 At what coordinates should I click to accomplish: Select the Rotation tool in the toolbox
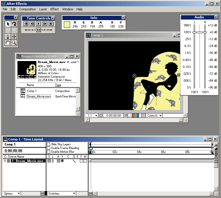click(14, 24)
